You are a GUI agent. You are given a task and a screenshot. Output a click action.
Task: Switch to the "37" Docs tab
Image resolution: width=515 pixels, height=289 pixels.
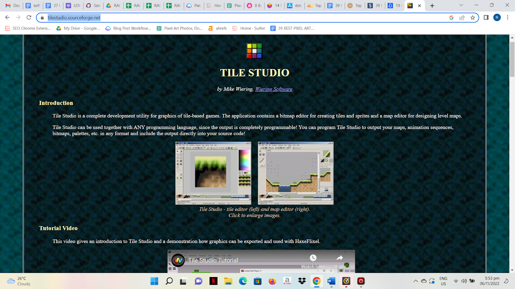click(x=53, y=5)
